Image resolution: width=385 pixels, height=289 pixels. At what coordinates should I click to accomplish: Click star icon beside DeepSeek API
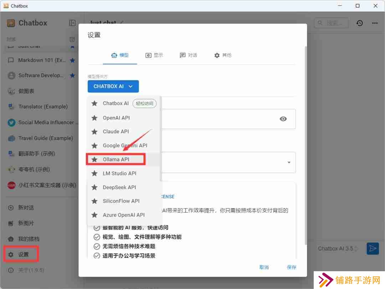(94, 187)
